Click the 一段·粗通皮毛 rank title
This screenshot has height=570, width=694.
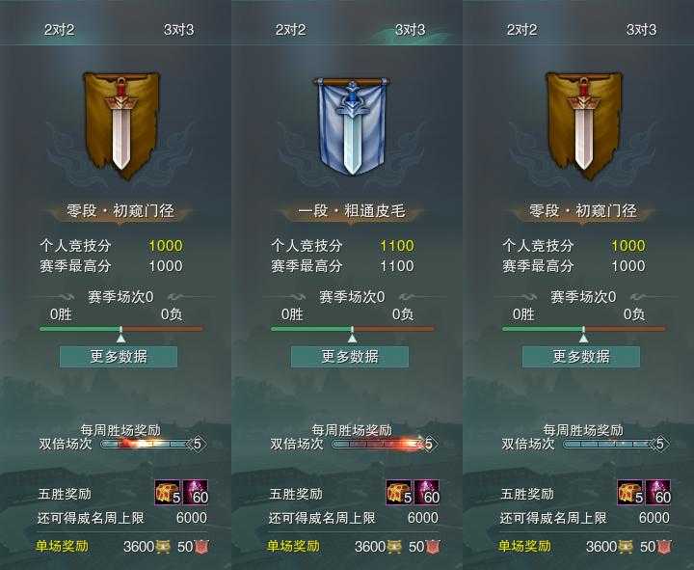352,211
